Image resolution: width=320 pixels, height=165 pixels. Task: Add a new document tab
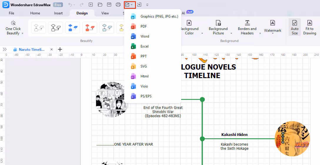pos(60,49)
